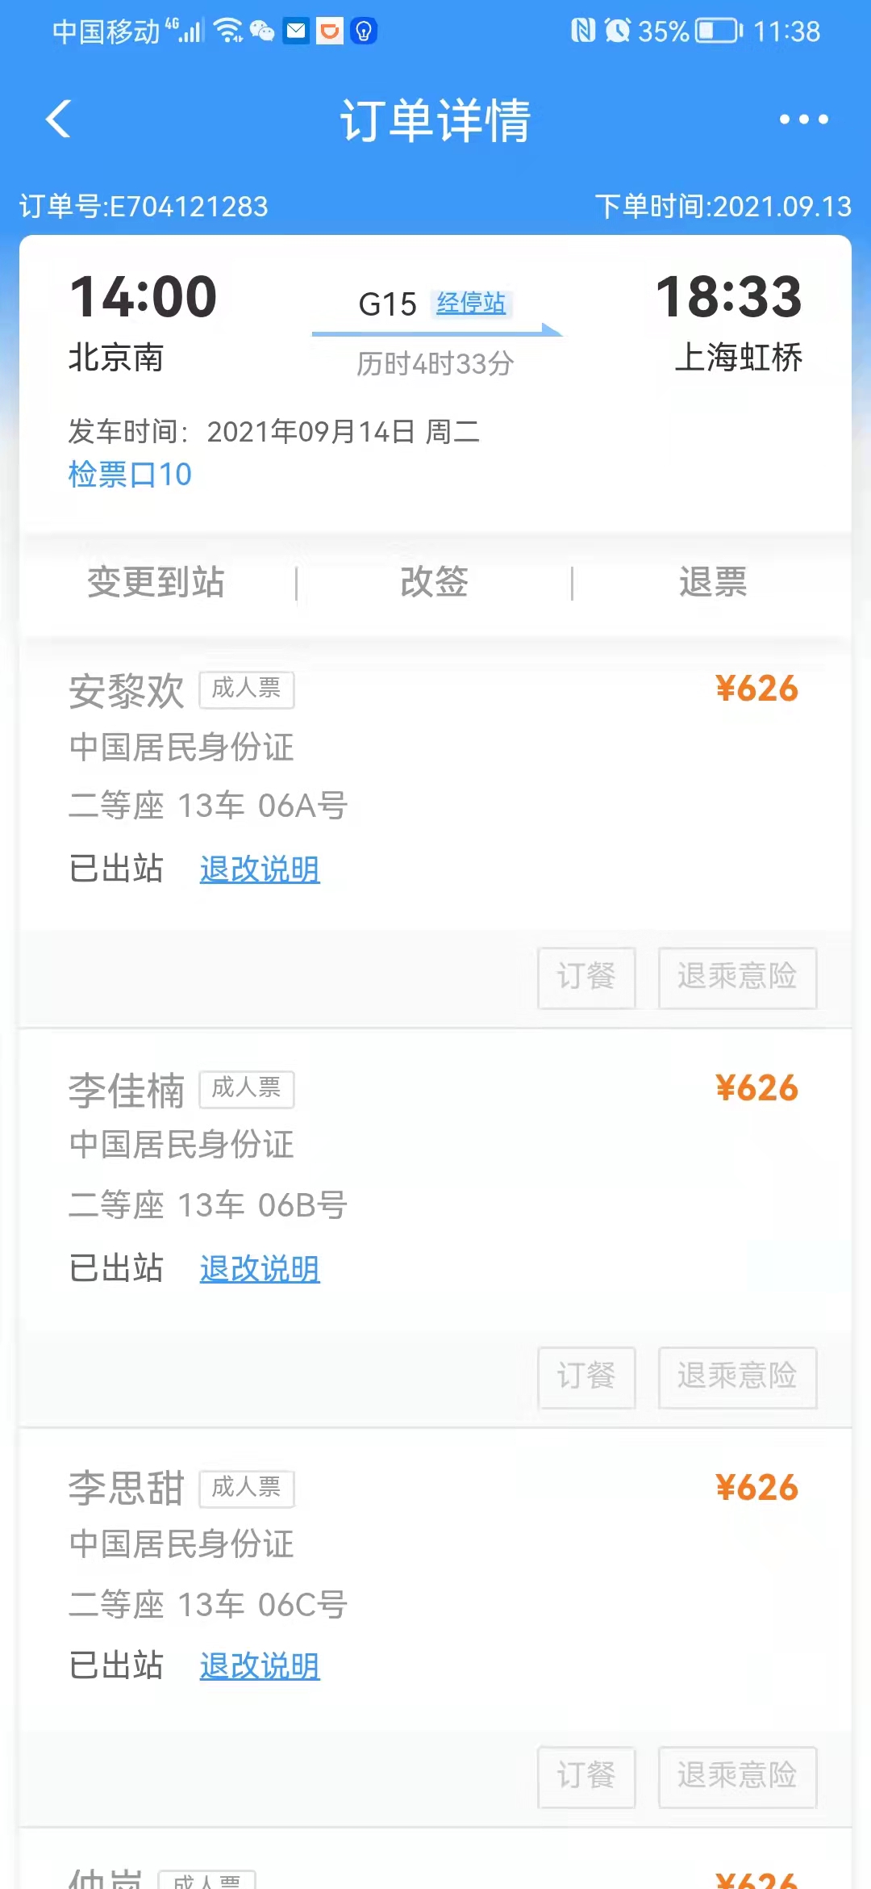The height and width of the screenshot is (1889, 871).
Task: Tap the NFC status icon
Action: pyautogui.click(x=582, y=31)
